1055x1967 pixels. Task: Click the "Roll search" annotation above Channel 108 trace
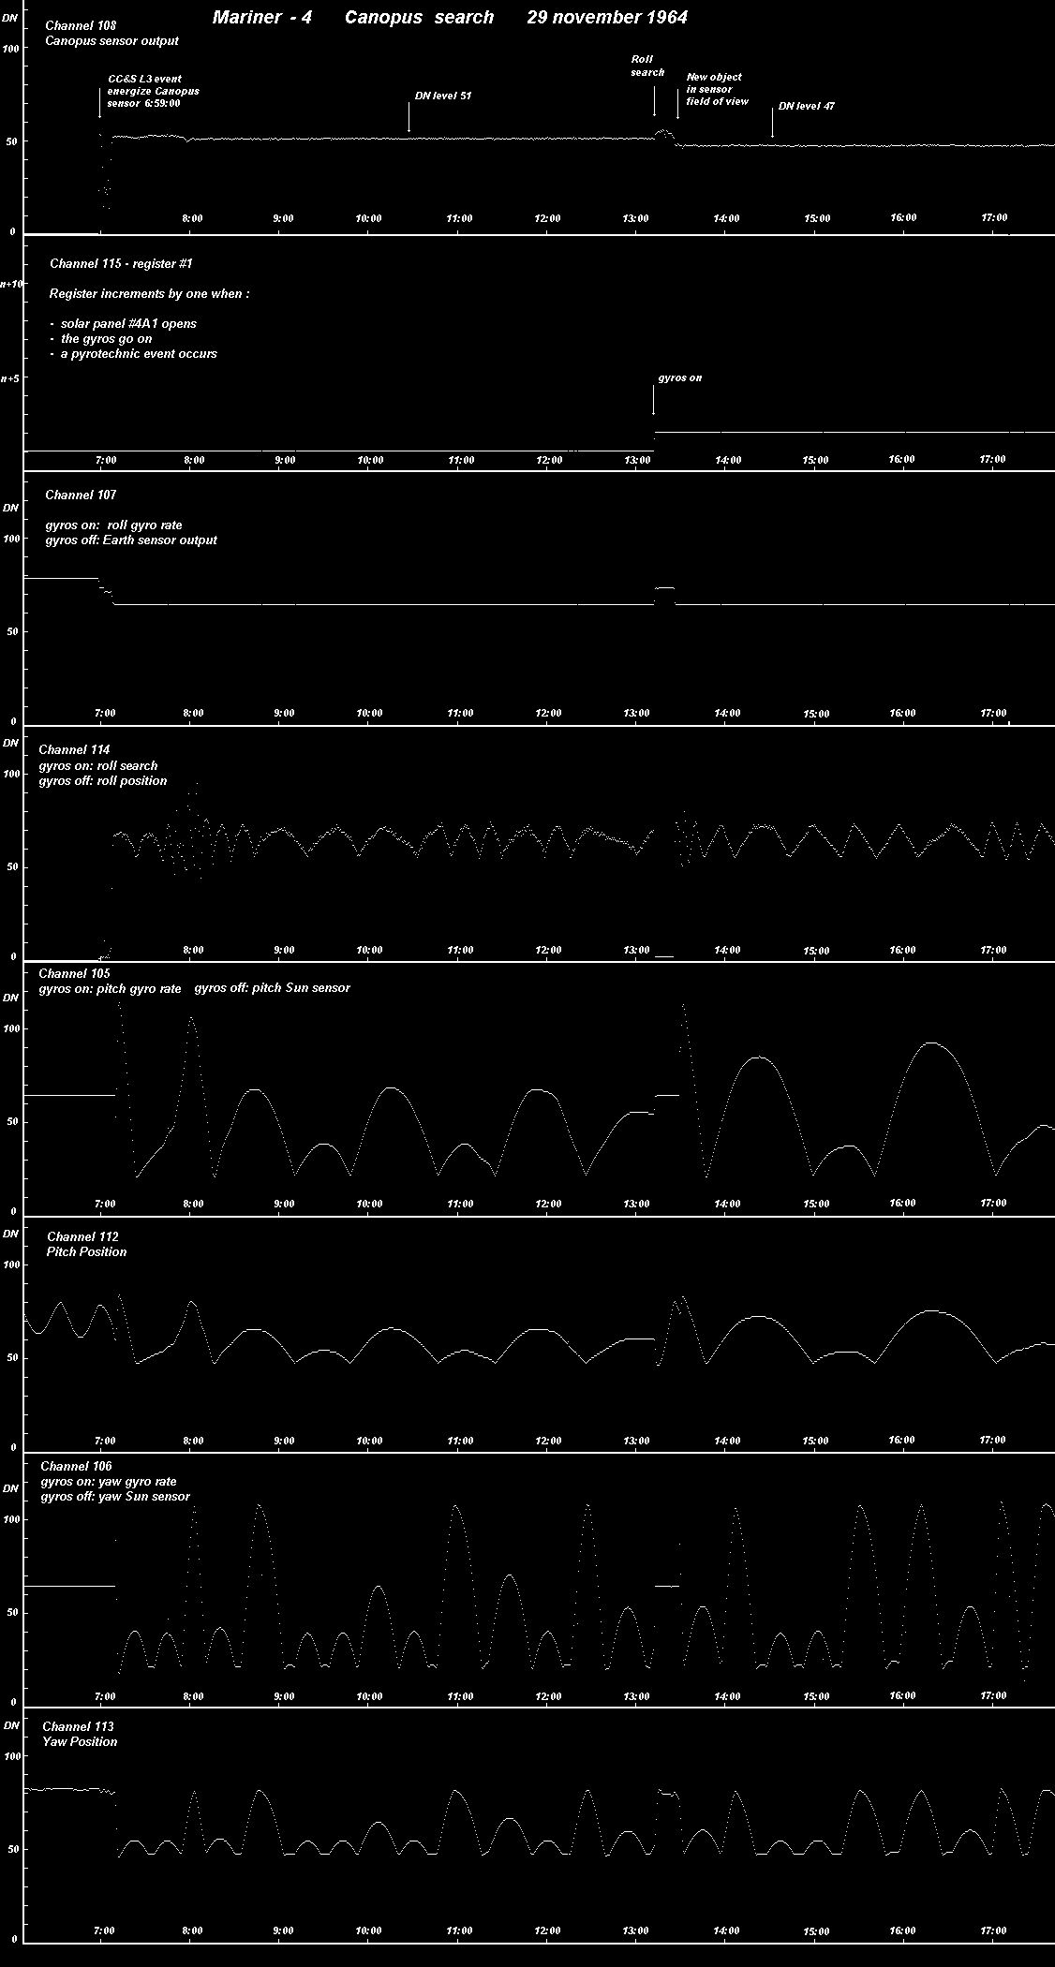pyautogui.click(x=647, y=66)
